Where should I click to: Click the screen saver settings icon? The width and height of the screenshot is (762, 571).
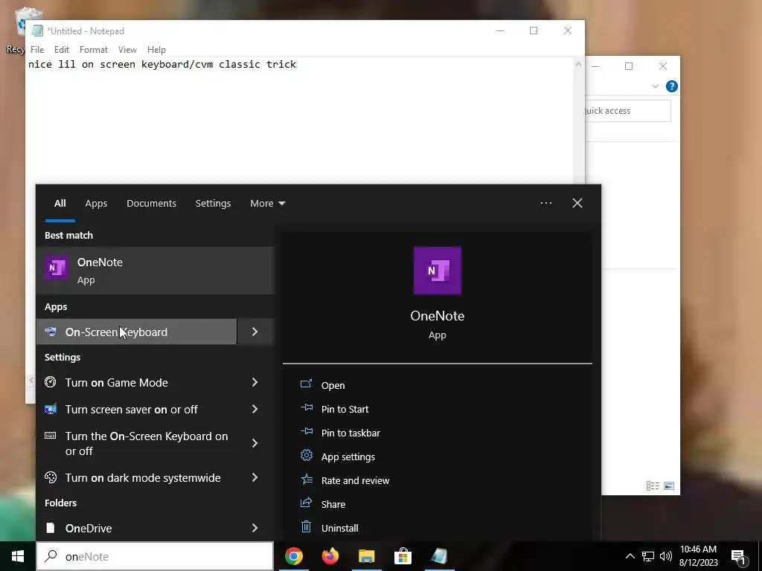point(51,409)
